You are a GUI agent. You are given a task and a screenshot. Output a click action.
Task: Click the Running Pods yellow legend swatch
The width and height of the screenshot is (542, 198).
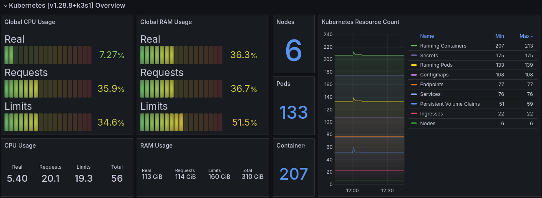point(414,65)
